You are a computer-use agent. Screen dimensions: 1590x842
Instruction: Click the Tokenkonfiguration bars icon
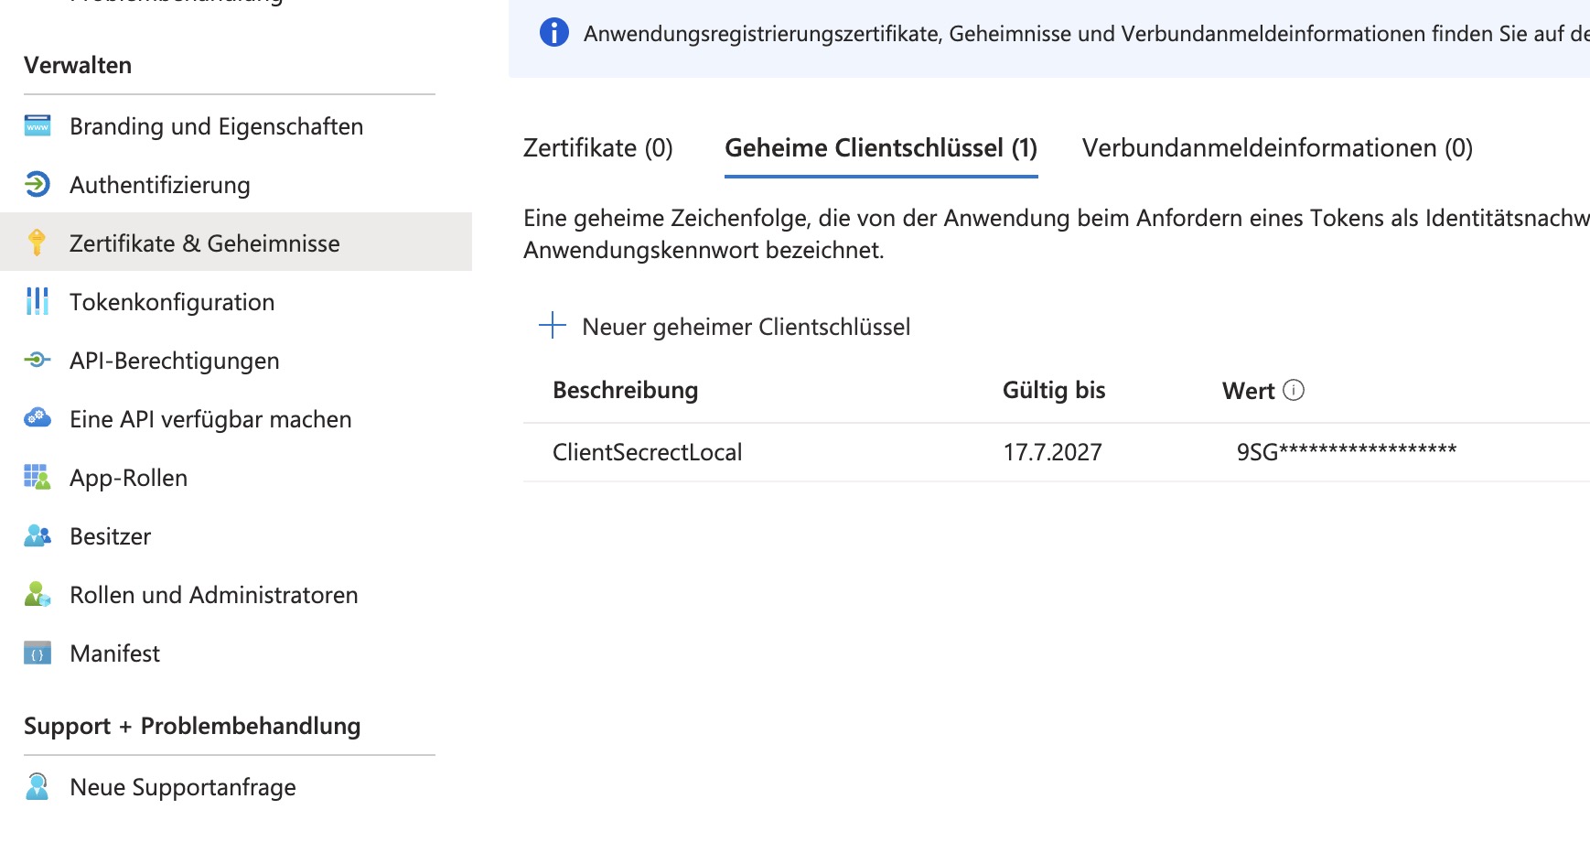[x=38, y=301]
